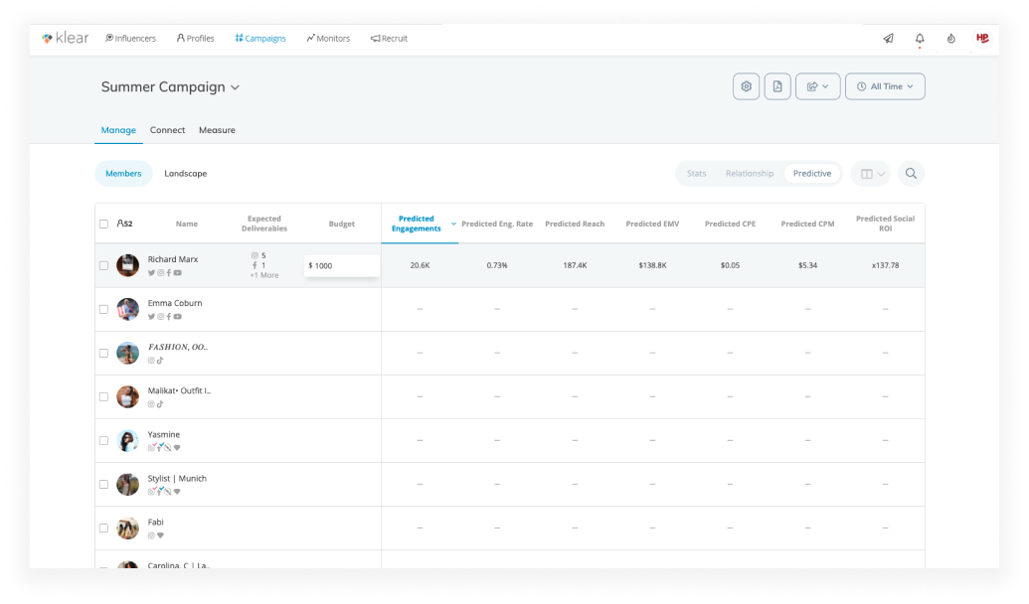Screen dimensions: 1029x604
Task: Click the 20.6K engagements value
Action: coord(420,265)
